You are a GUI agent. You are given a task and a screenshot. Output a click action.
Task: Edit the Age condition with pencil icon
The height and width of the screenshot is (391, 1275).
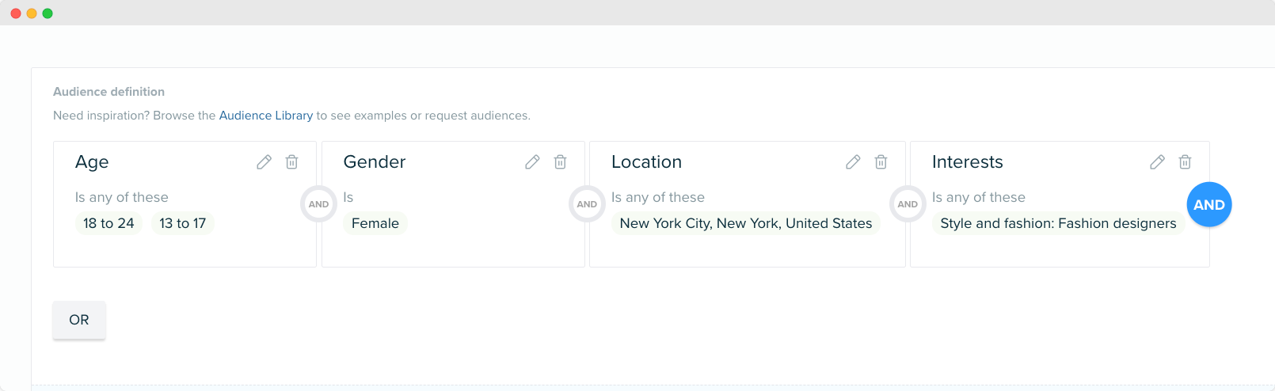[x=264, y=162]
